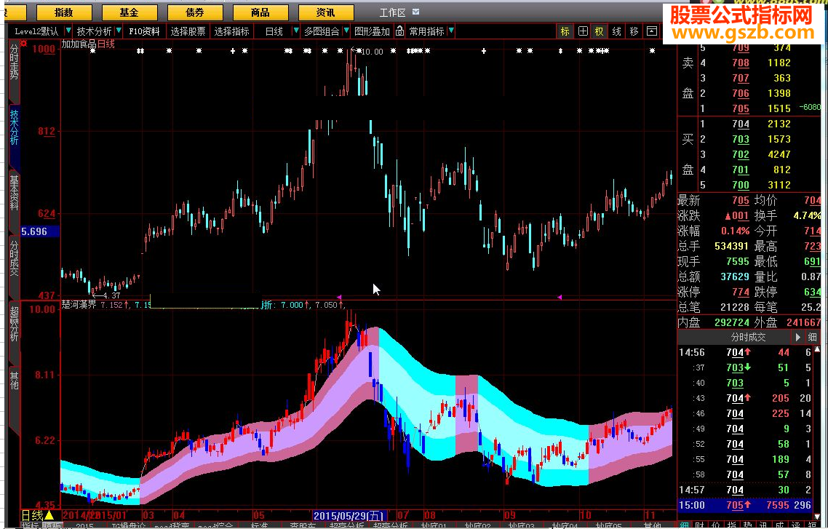
Task: Select the 移 move chart tool
Action: [x=634, y=31]
